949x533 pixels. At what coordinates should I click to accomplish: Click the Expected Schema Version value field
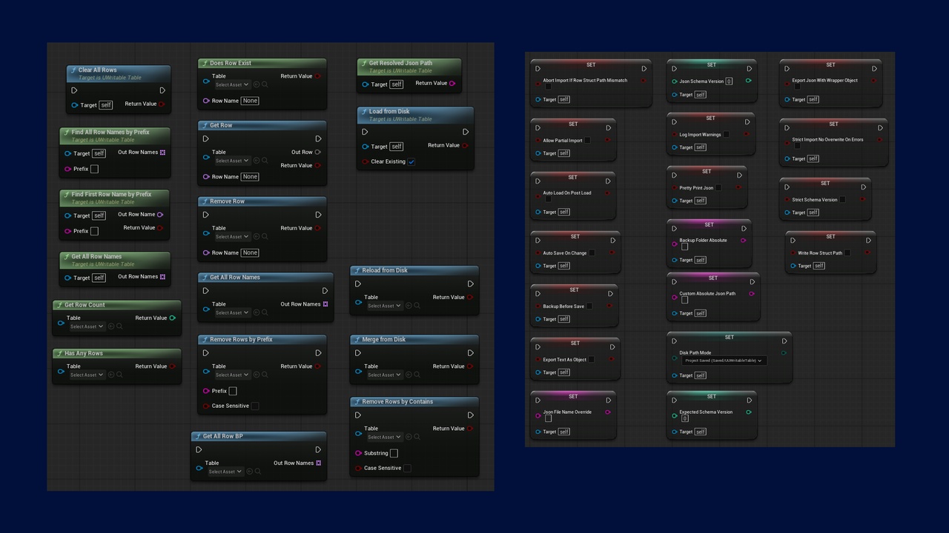pyautogui.click(x=684, y=419)
